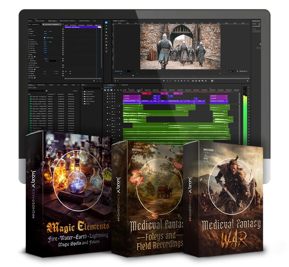This screenshot has width=289, height=267.
Task: Click the timeline wrench display settings
Action: 118,90
